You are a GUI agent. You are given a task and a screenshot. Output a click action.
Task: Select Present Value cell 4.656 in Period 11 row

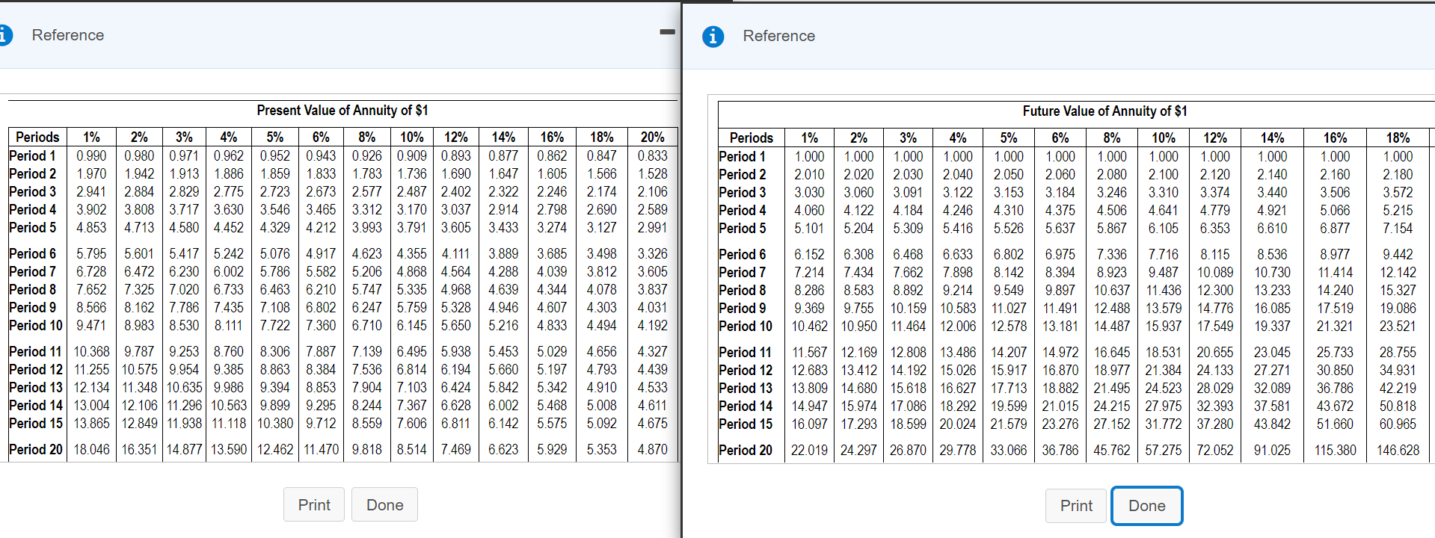pyautogui.click(x=602, y=351)
